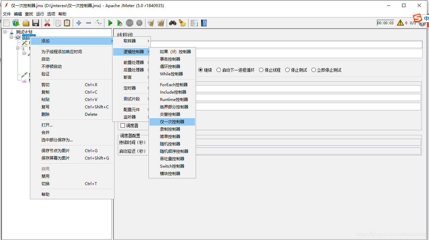The height and width of the screenshot is (240, 429).
Task: Save the test plan with floppy icon
Action: (36, 23)
